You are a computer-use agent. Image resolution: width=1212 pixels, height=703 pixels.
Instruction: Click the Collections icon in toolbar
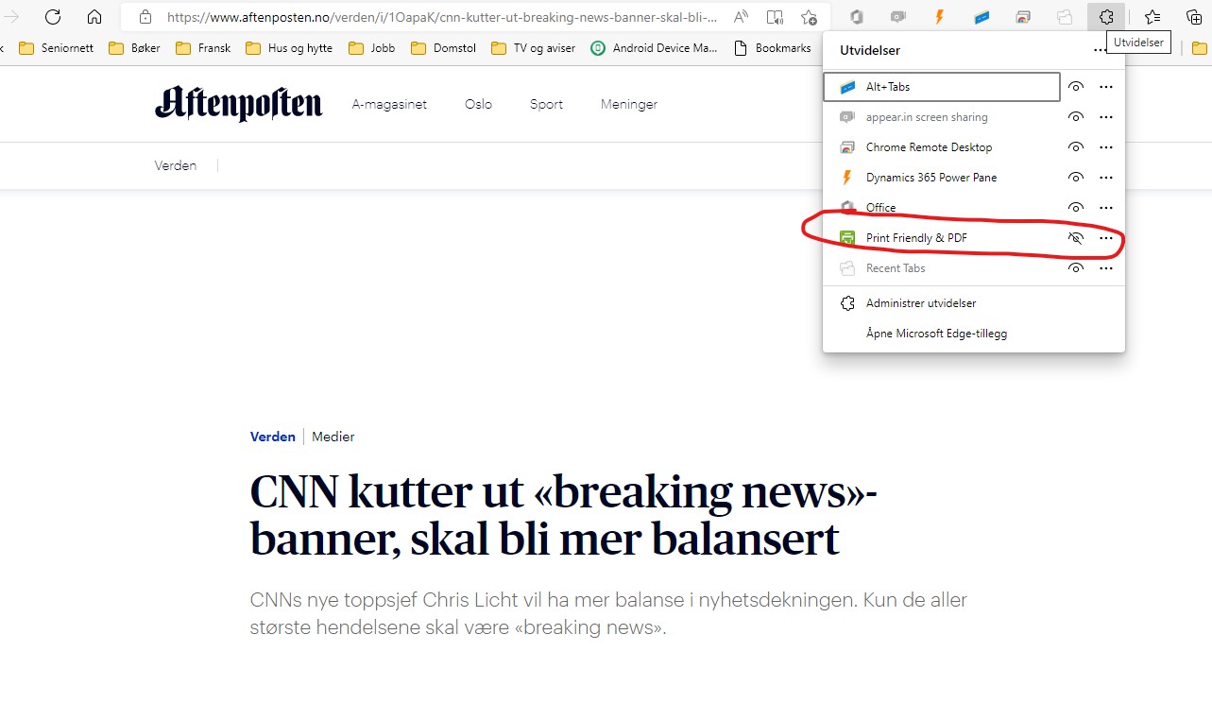(x=1193, y=16)
